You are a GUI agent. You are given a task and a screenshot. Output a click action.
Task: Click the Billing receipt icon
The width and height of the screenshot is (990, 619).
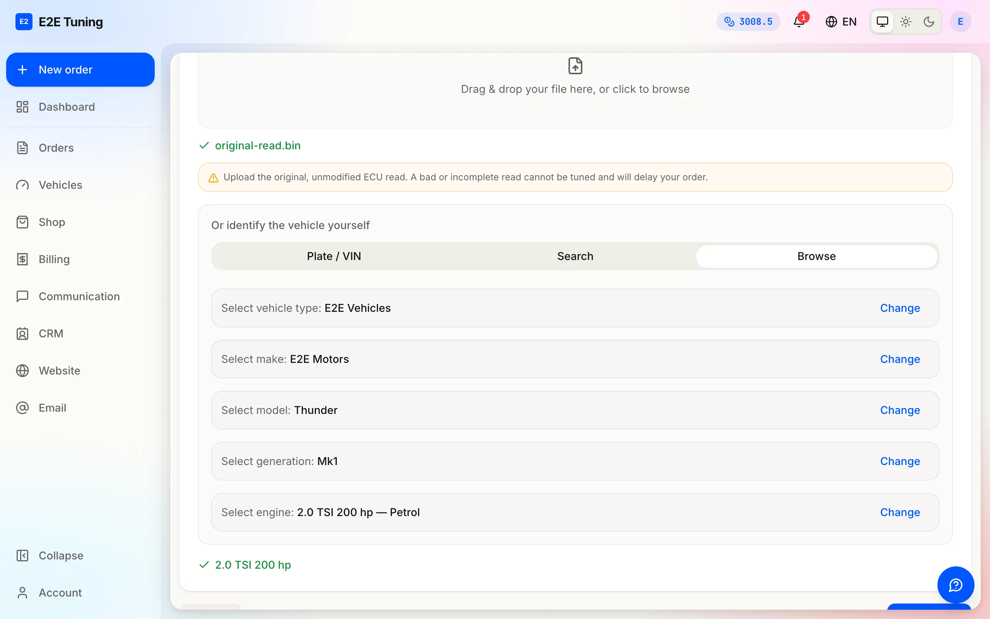click(x=22, y=259)
